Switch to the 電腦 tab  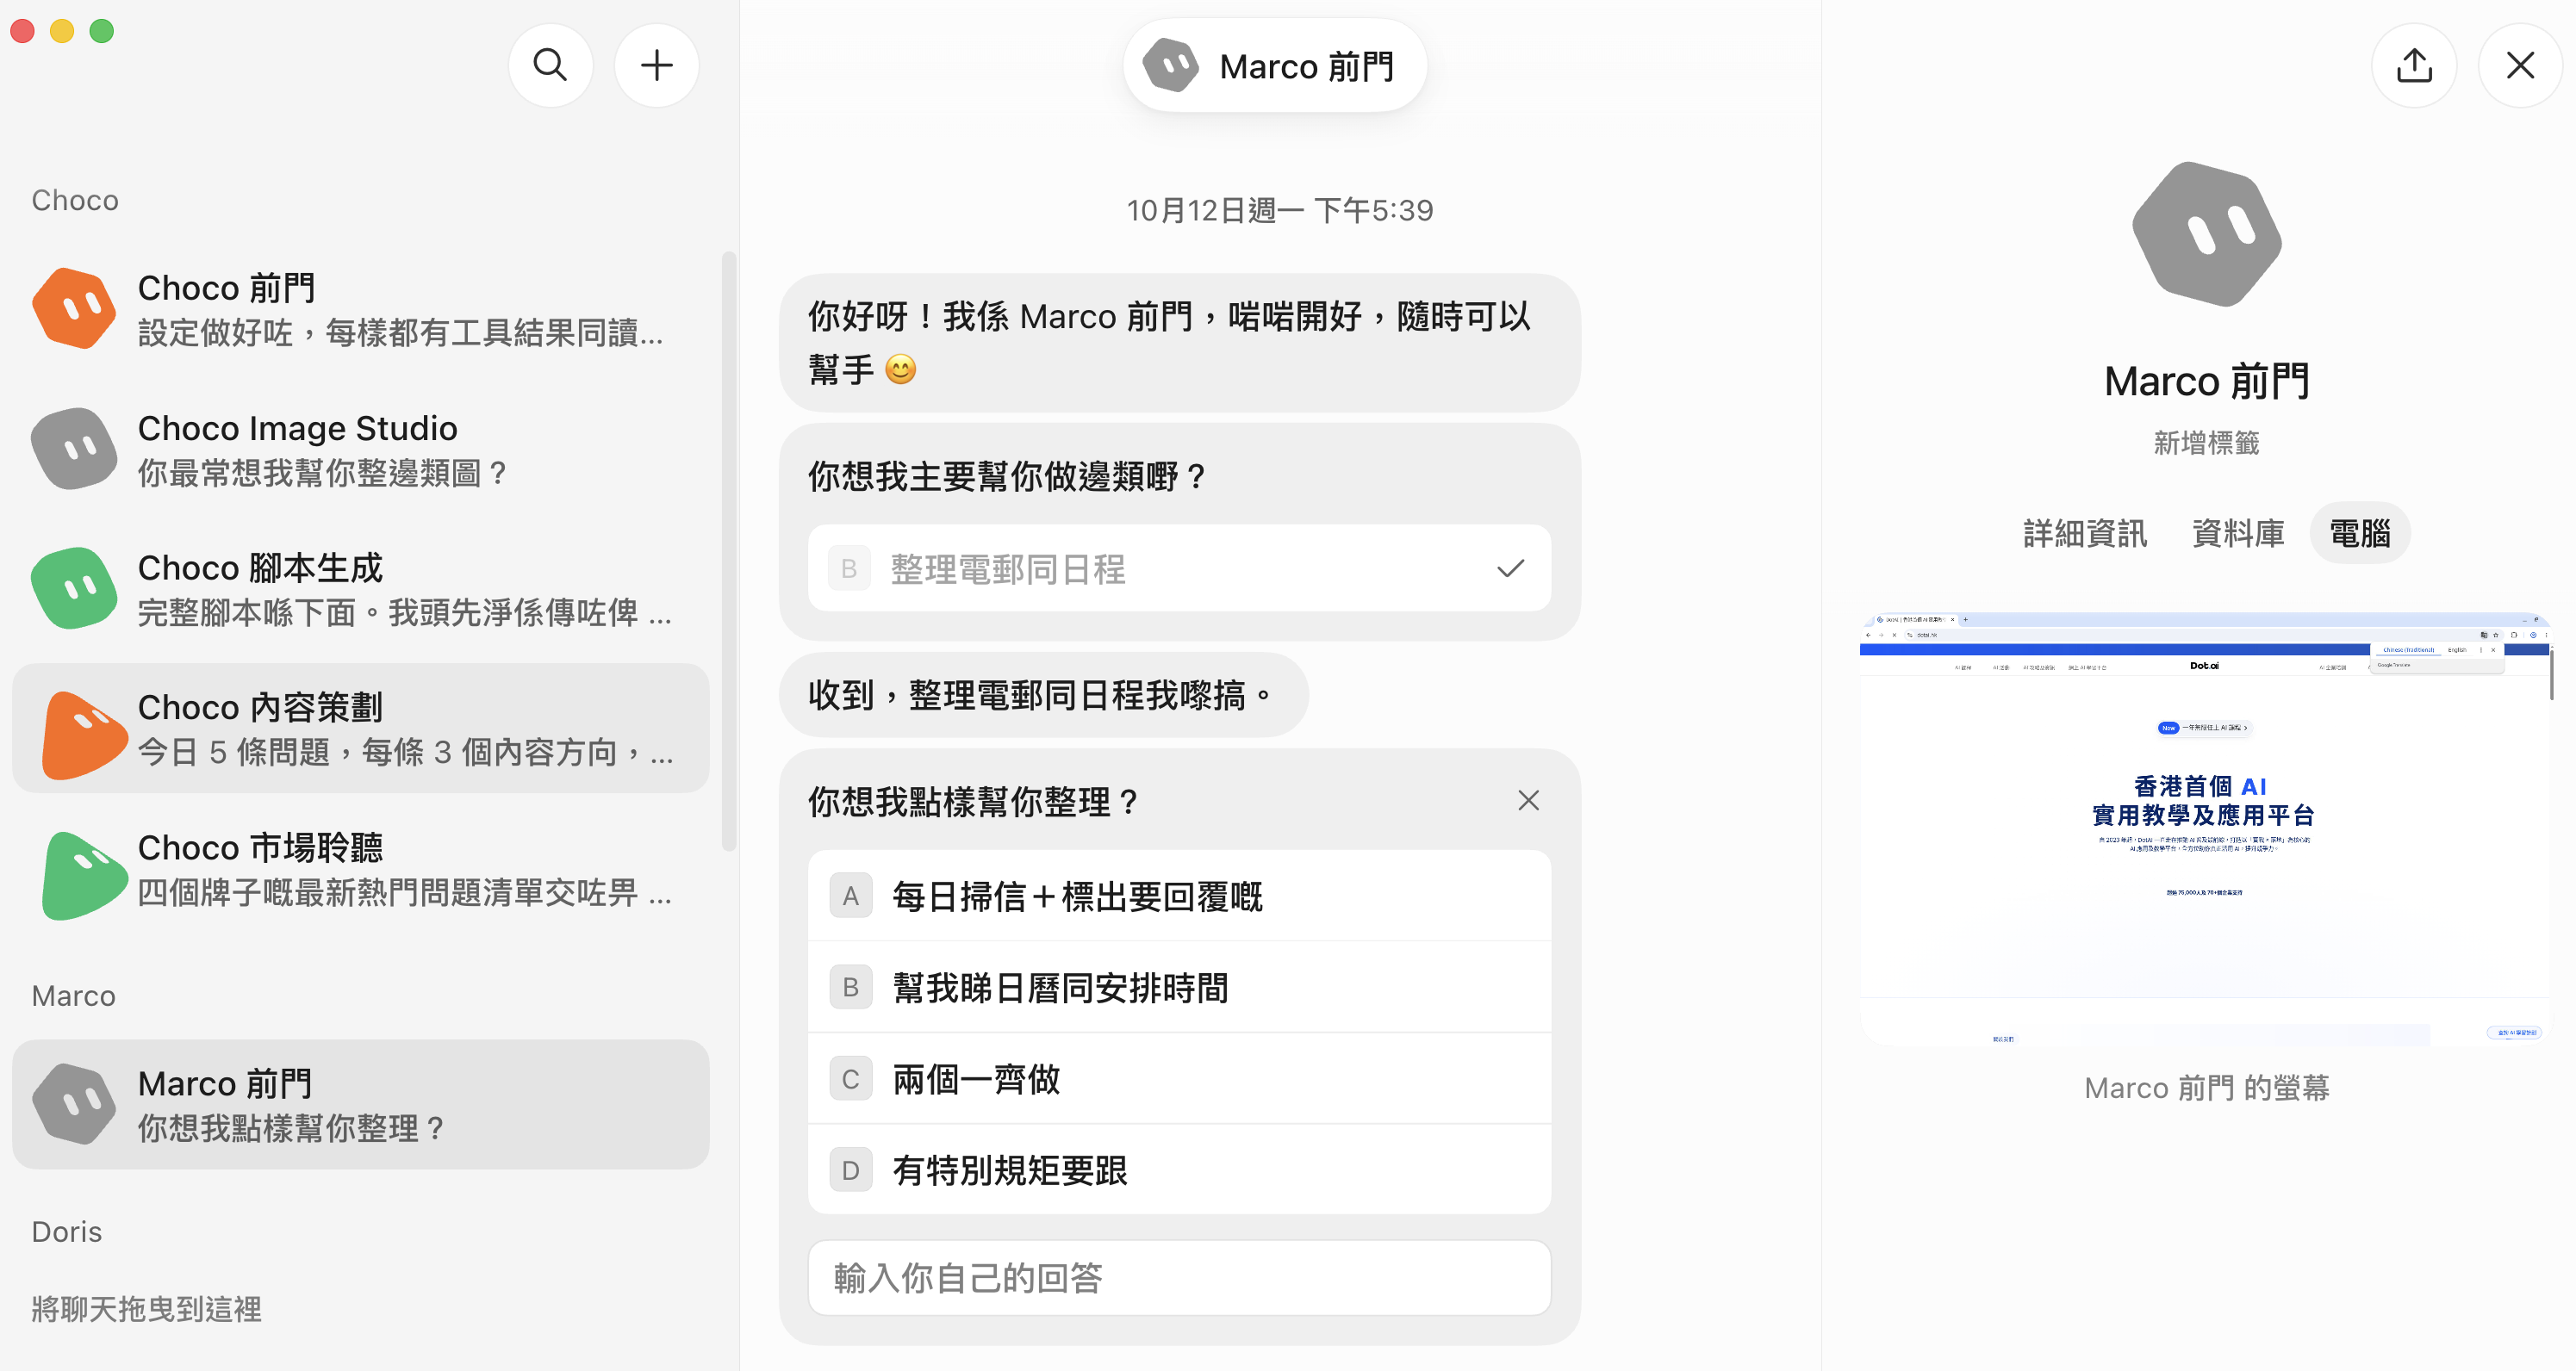coord(2360,532)
